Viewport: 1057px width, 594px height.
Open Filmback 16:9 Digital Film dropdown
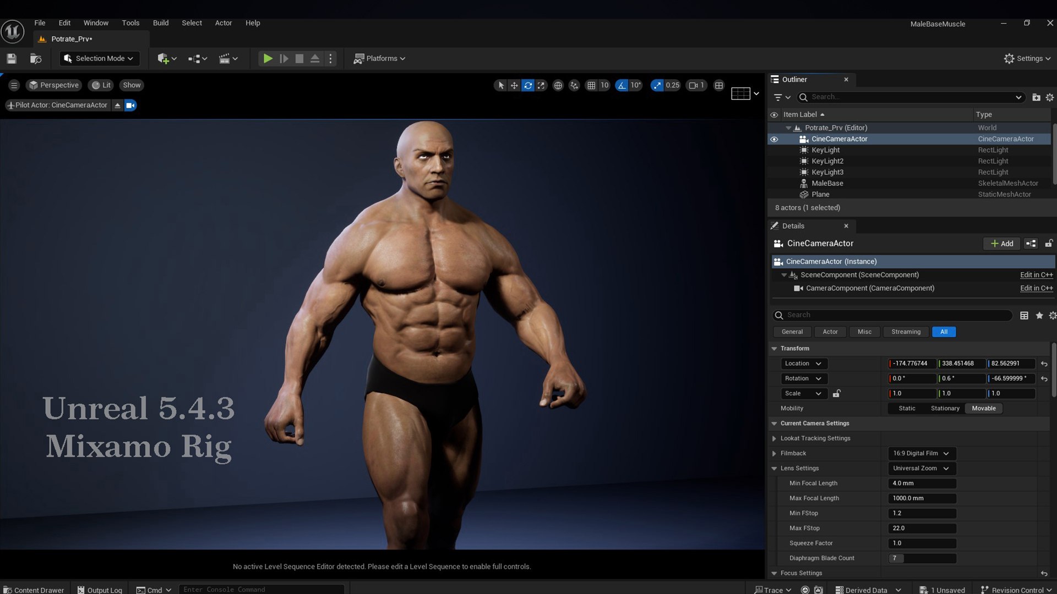pos(922,454)
